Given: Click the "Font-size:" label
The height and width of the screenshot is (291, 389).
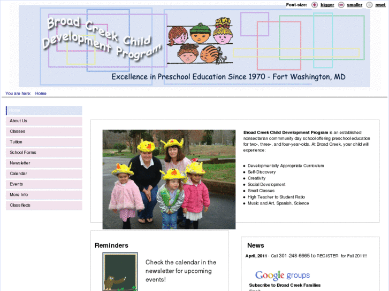Looking at the screenshot, I should point(296,5).
